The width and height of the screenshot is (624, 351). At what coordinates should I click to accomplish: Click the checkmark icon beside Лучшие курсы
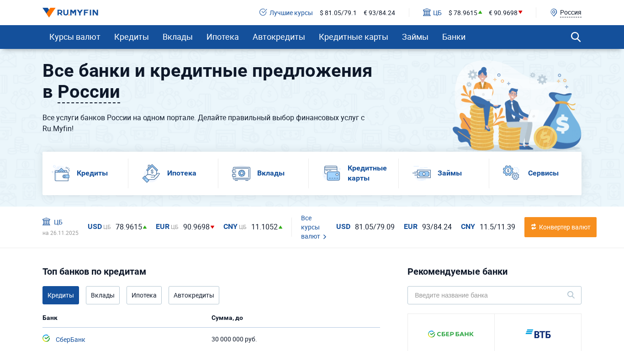pos(263,12)
